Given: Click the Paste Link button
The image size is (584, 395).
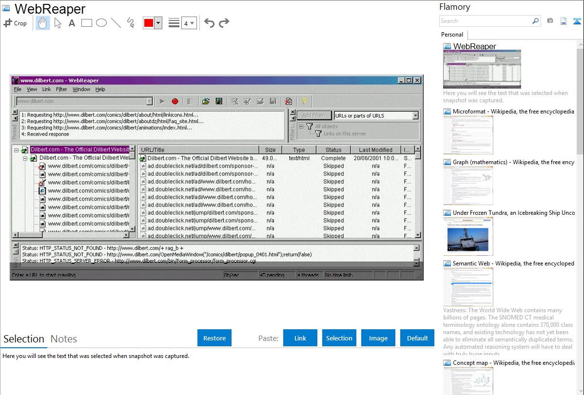Looking at the screenshot, I should point(300,338).
